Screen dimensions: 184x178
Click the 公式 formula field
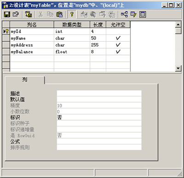pyautogui.click(x=99, y=141)
